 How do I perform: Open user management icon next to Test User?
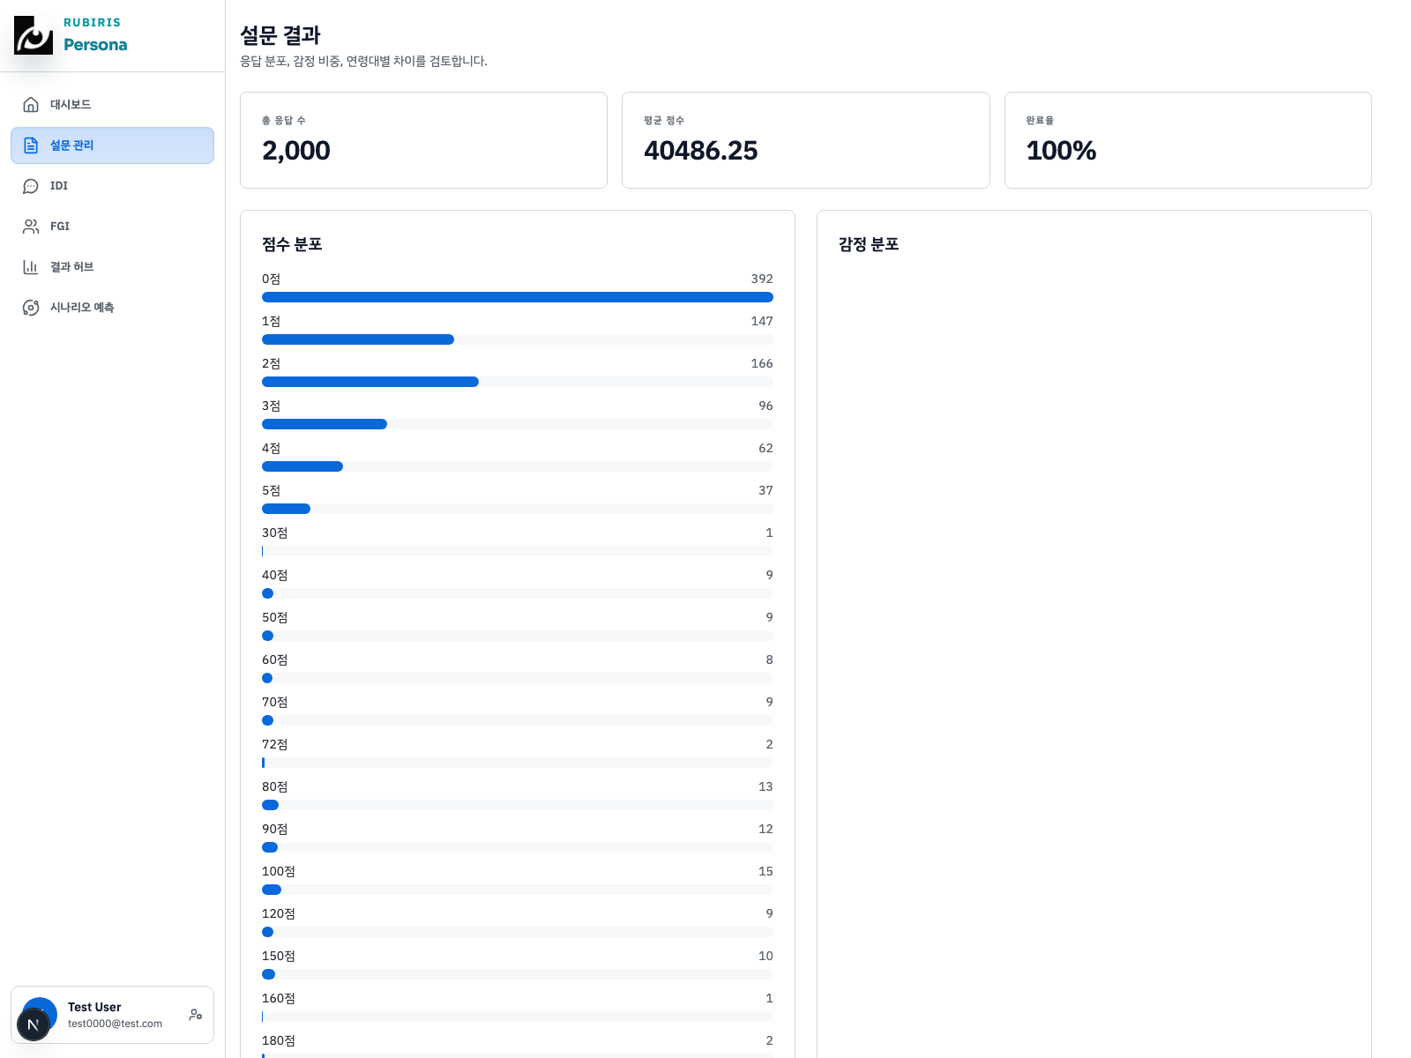[196, 1015]
